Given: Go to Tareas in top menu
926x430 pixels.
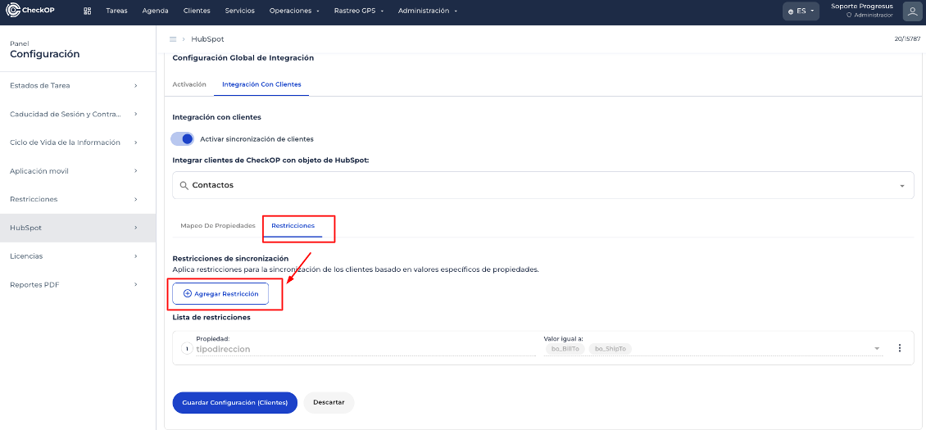Looking at the screenshot, I should pos(116,11).
